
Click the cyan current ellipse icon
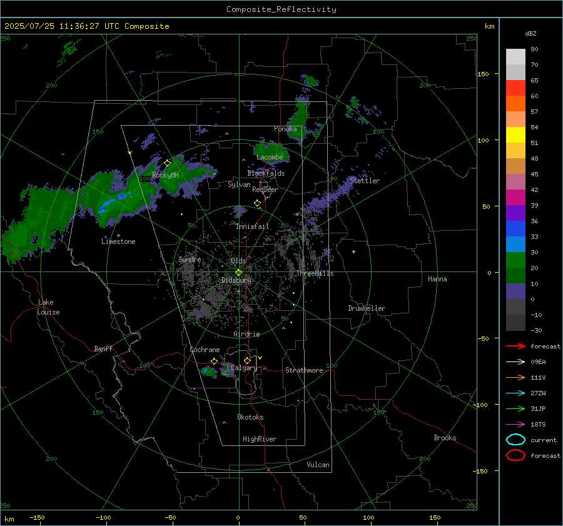click(515, 440)
